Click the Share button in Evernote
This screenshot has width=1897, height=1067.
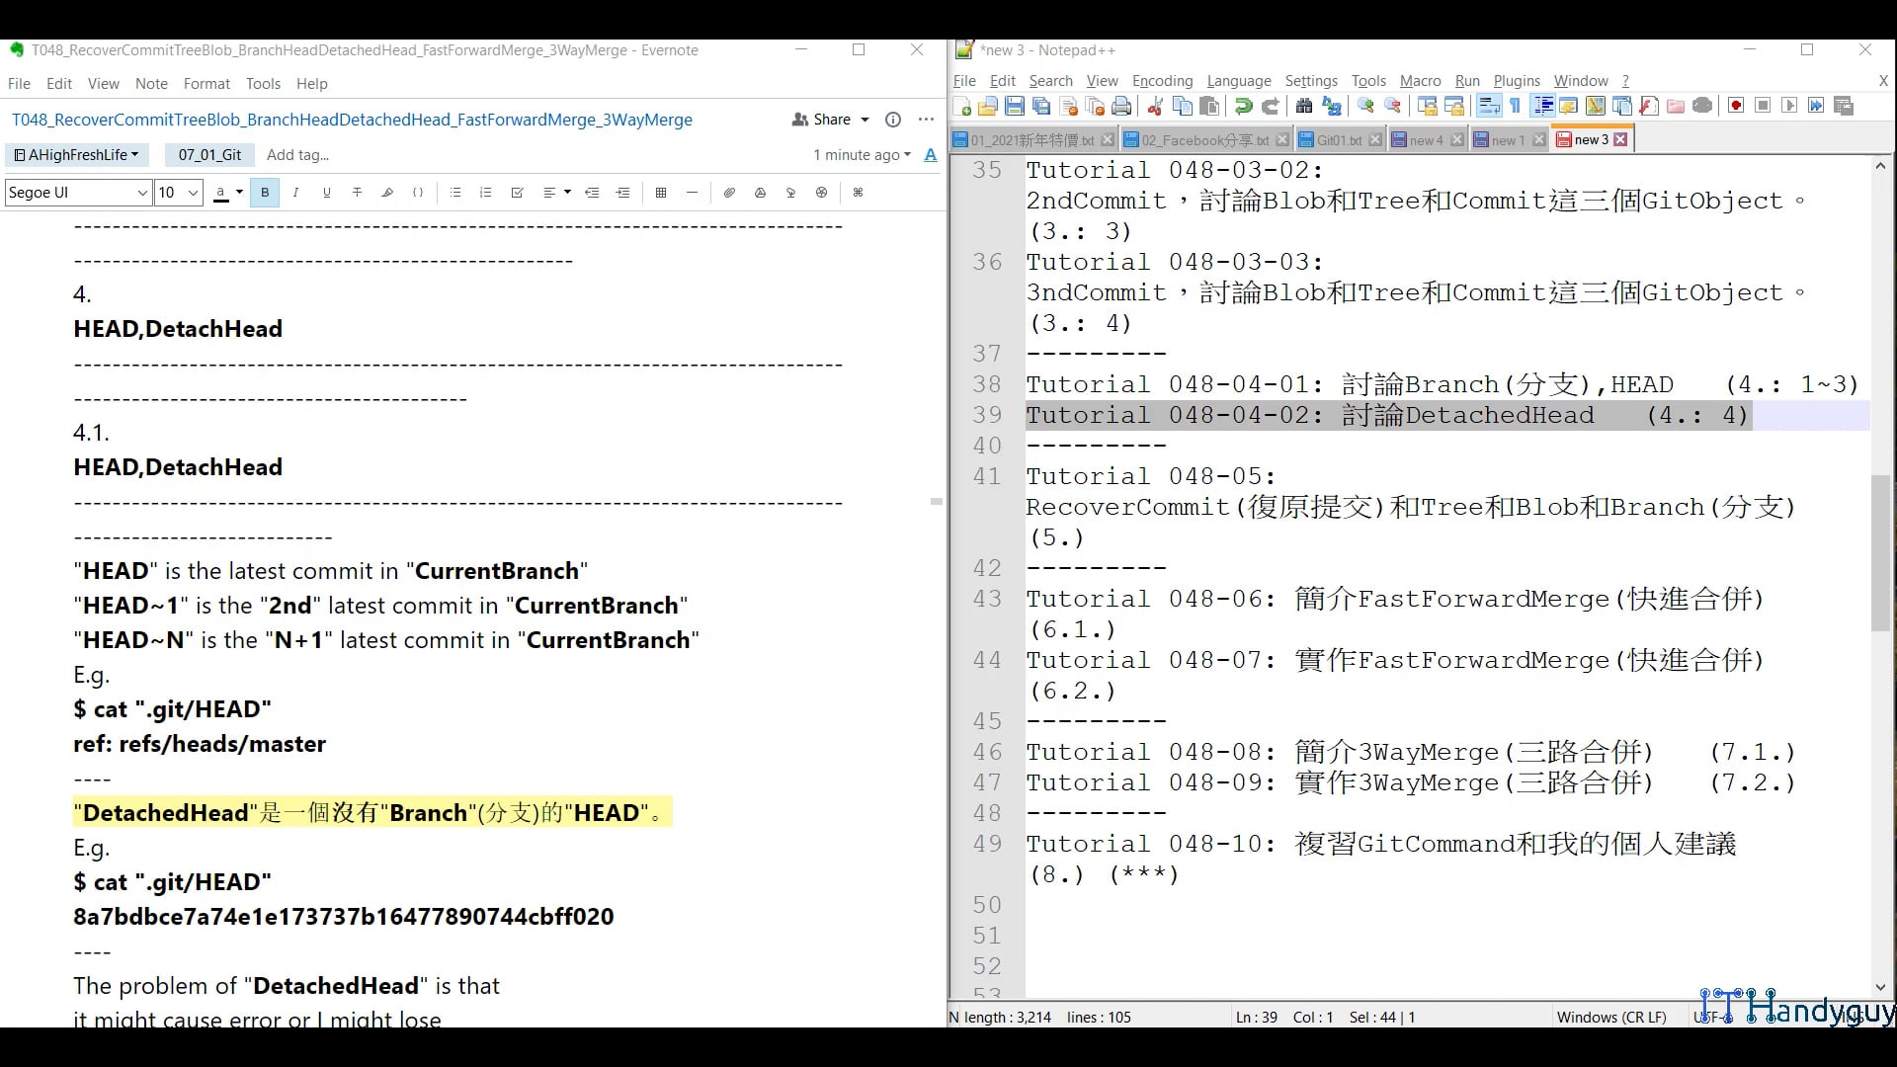(831, 120)
